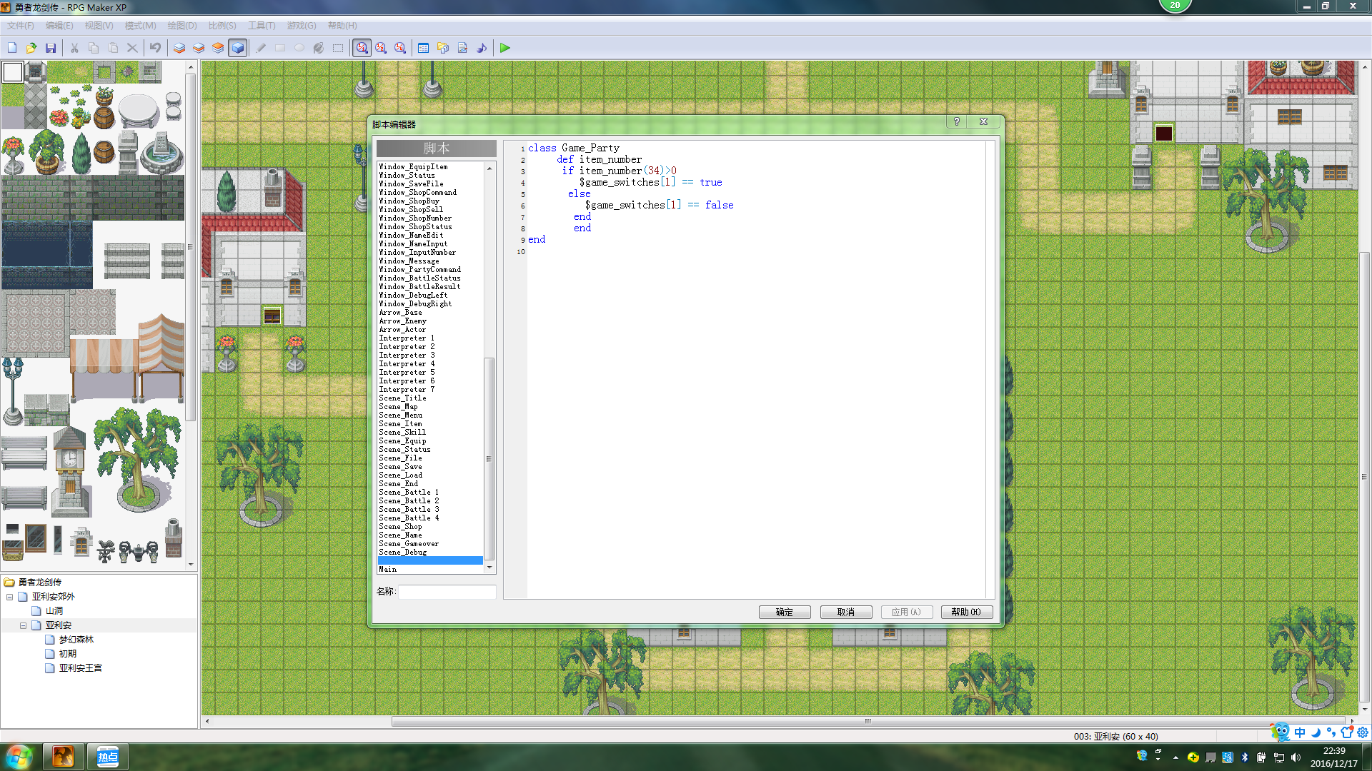1372x771 pixels.
Task: Toggle map zoom 1/1 scale
Action: click(x=362, y=48)
